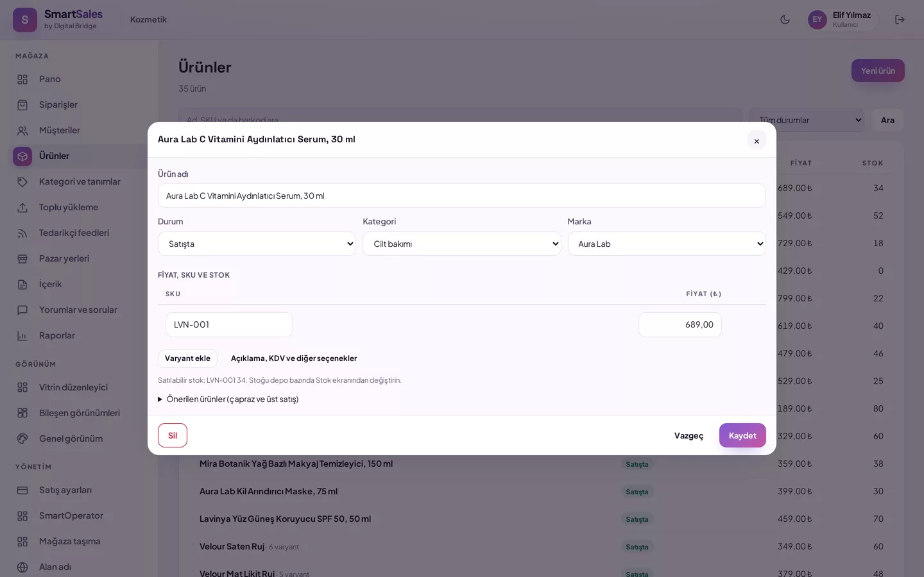
Task: Click the logout icon in header
Action: (900, 19)
